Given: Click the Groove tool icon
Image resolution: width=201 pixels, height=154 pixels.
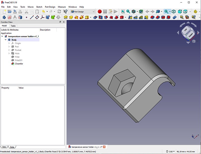Looking at the screenshot, I should click(x=106, y=17).
